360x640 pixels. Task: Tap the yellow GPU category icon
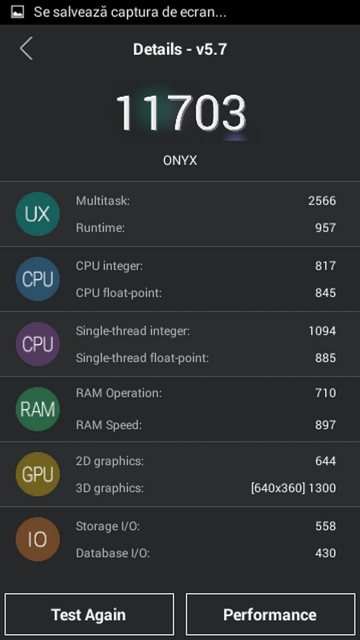38,474
